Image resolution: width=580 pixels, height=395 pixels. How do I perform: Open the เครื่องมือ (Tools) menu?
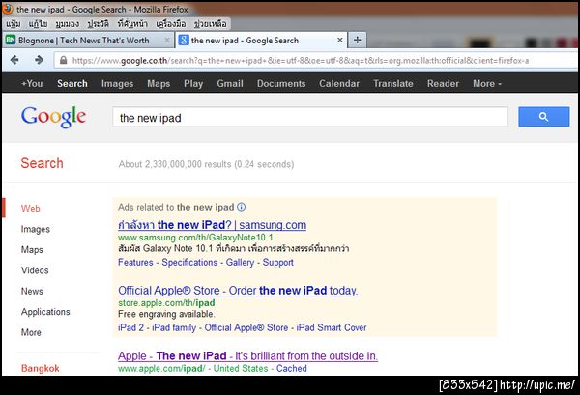pyautogui.click(x=171, y=24)
